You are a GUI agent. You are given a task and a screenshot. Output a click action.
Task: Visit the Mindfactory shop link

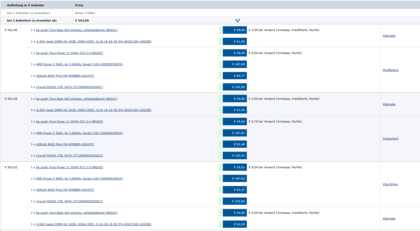tap(391, 70)
